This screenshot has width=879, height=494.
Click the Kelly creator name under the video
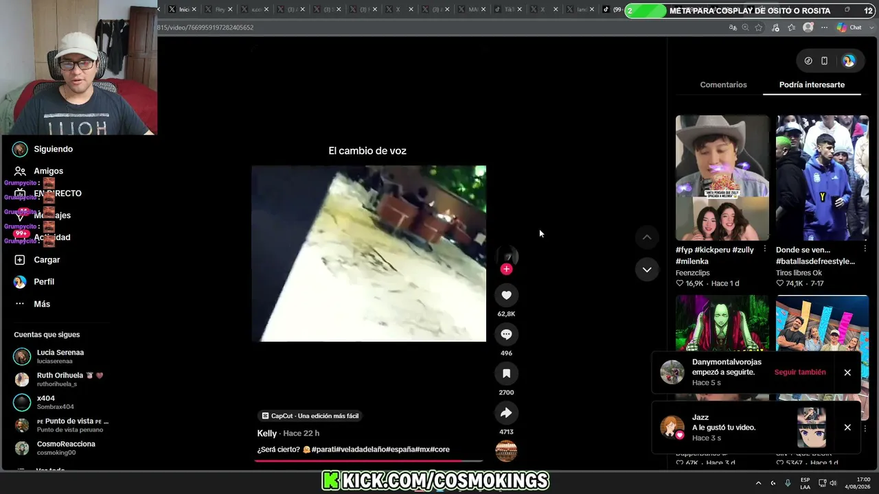pos(267,434)
